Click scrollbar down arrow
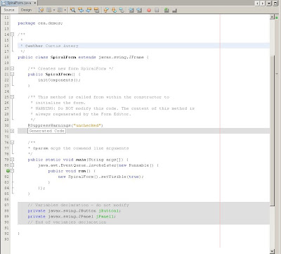Screen dimensions: 281x254 [x=272, y=251]
